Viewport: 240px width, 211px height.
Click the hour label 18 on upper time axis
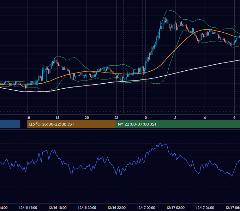point(58,118)
